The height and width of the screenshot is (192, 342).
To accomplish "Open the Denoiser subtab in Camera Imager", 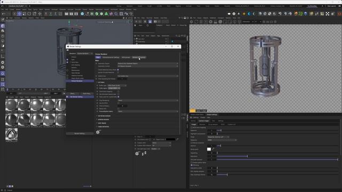I will [x=202, y=124].
